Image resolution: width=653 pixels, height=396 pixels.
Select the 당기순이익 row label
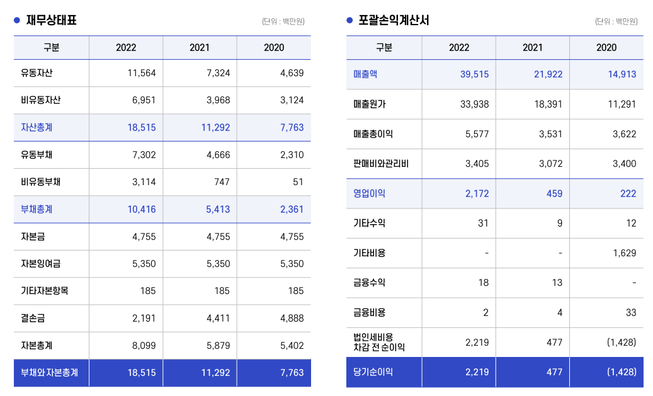tap(373, 372)
